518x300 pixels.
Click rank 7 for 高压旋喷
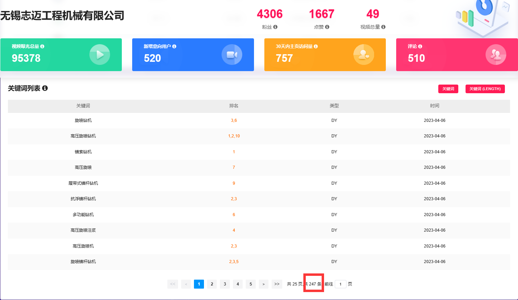(x=234, y=167)
